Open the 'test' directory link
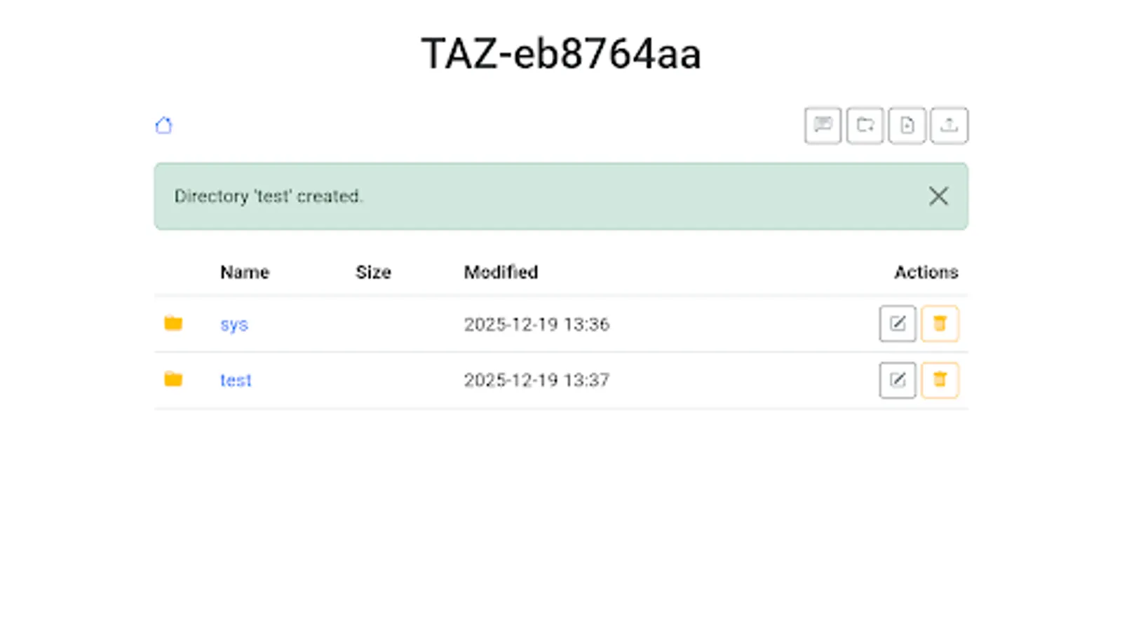1122x631 pixels. pos(235,379)
